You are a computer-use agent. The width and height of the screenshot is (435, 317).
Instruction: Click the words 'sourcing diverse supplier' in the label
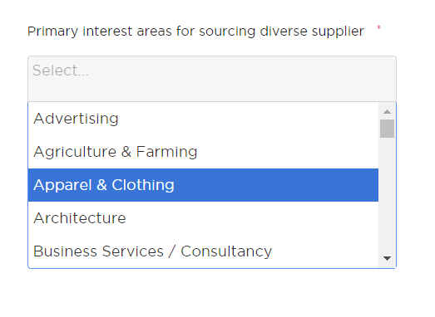[x=281, y=32]
